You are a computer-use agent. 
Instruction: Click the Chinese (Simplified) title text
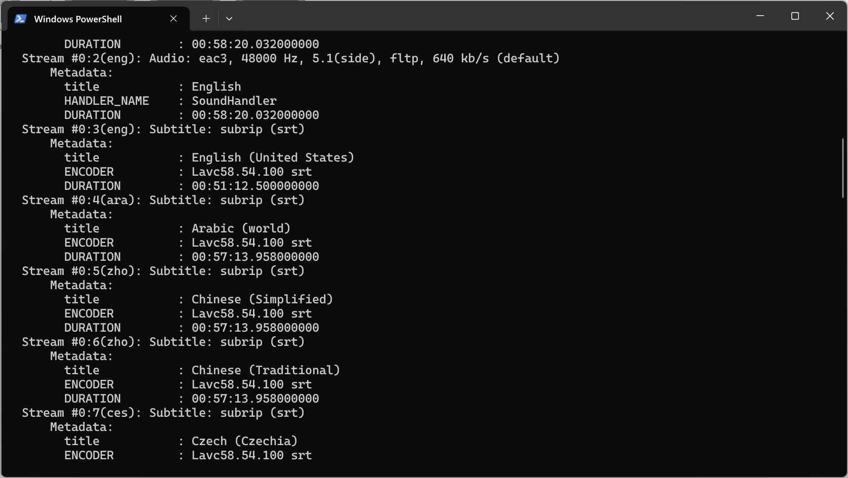pos(262,299)
